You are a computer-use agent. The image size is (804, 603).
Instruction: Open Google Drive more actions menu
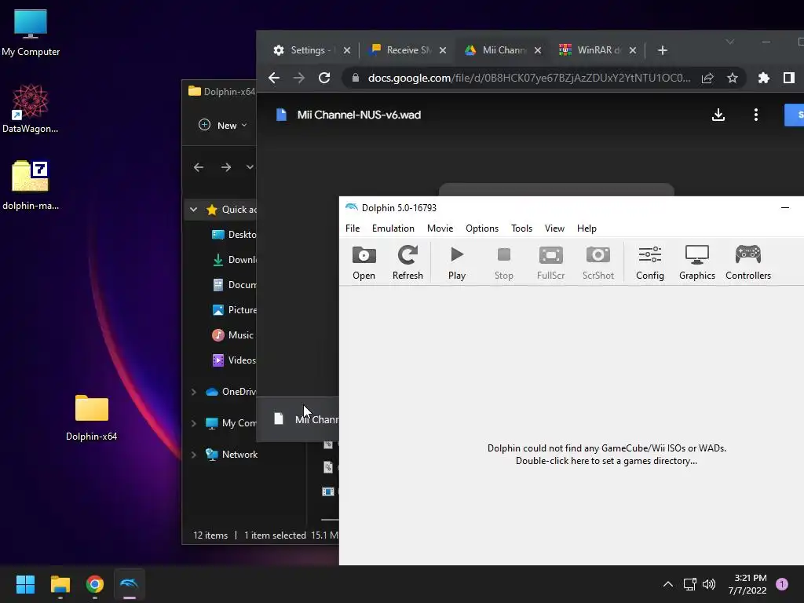pyautogui.click(x=756, y=115)
